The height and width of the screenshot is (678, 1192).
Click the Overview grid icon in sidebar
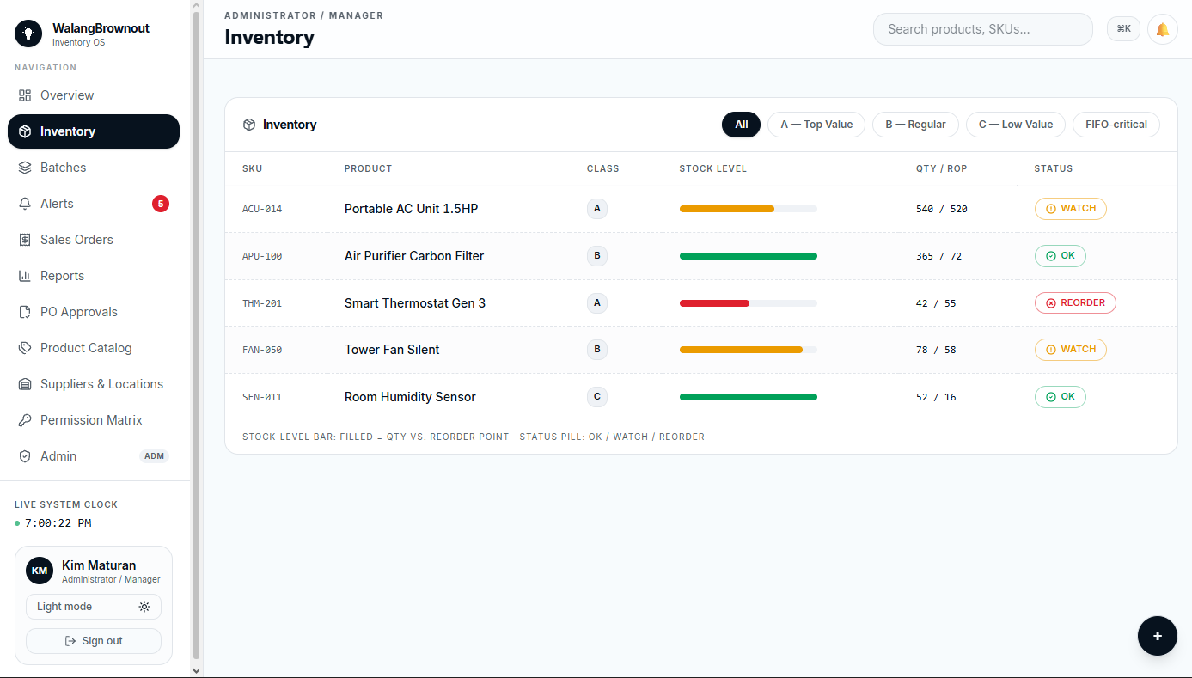(x=25, y=95)
